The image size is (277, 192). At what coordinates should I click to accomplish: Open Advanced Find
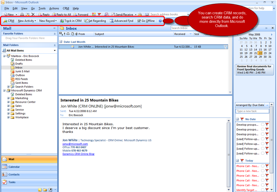pyautogui.click(x=121, y=21)
